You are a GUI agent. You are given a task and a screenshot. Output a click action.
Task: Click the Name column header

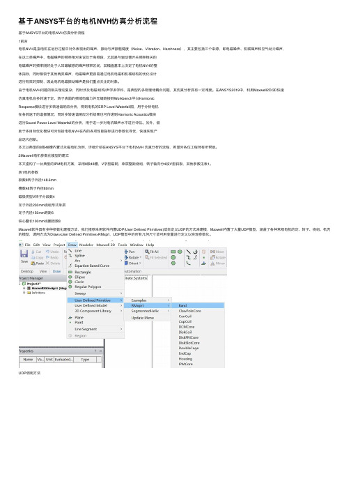tap(28, 360)
